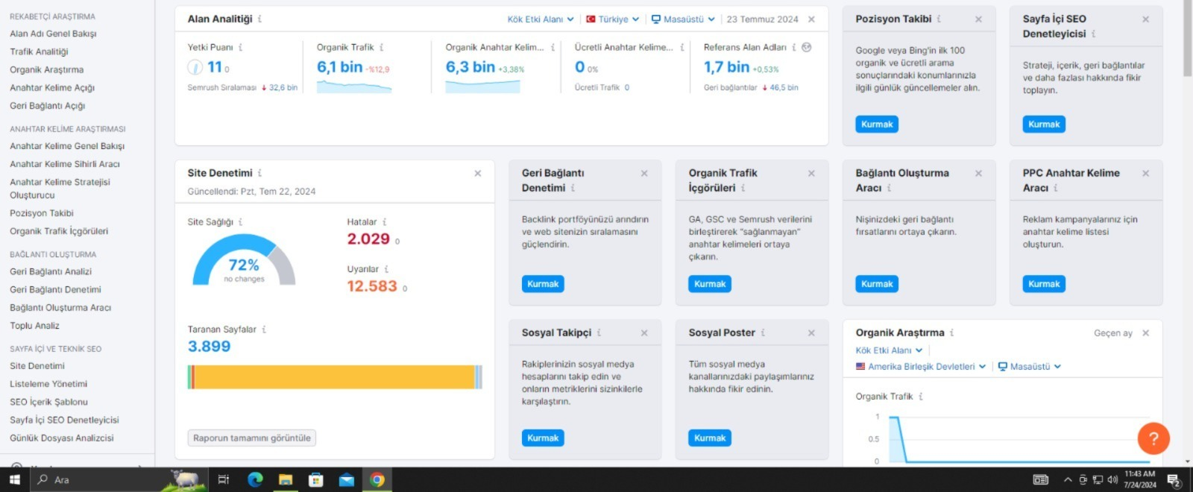The height and width of the screenshot is (492, 1193).
Task: Open SEO İçerik Şablonu in sidebar
Action: (48, 402)
